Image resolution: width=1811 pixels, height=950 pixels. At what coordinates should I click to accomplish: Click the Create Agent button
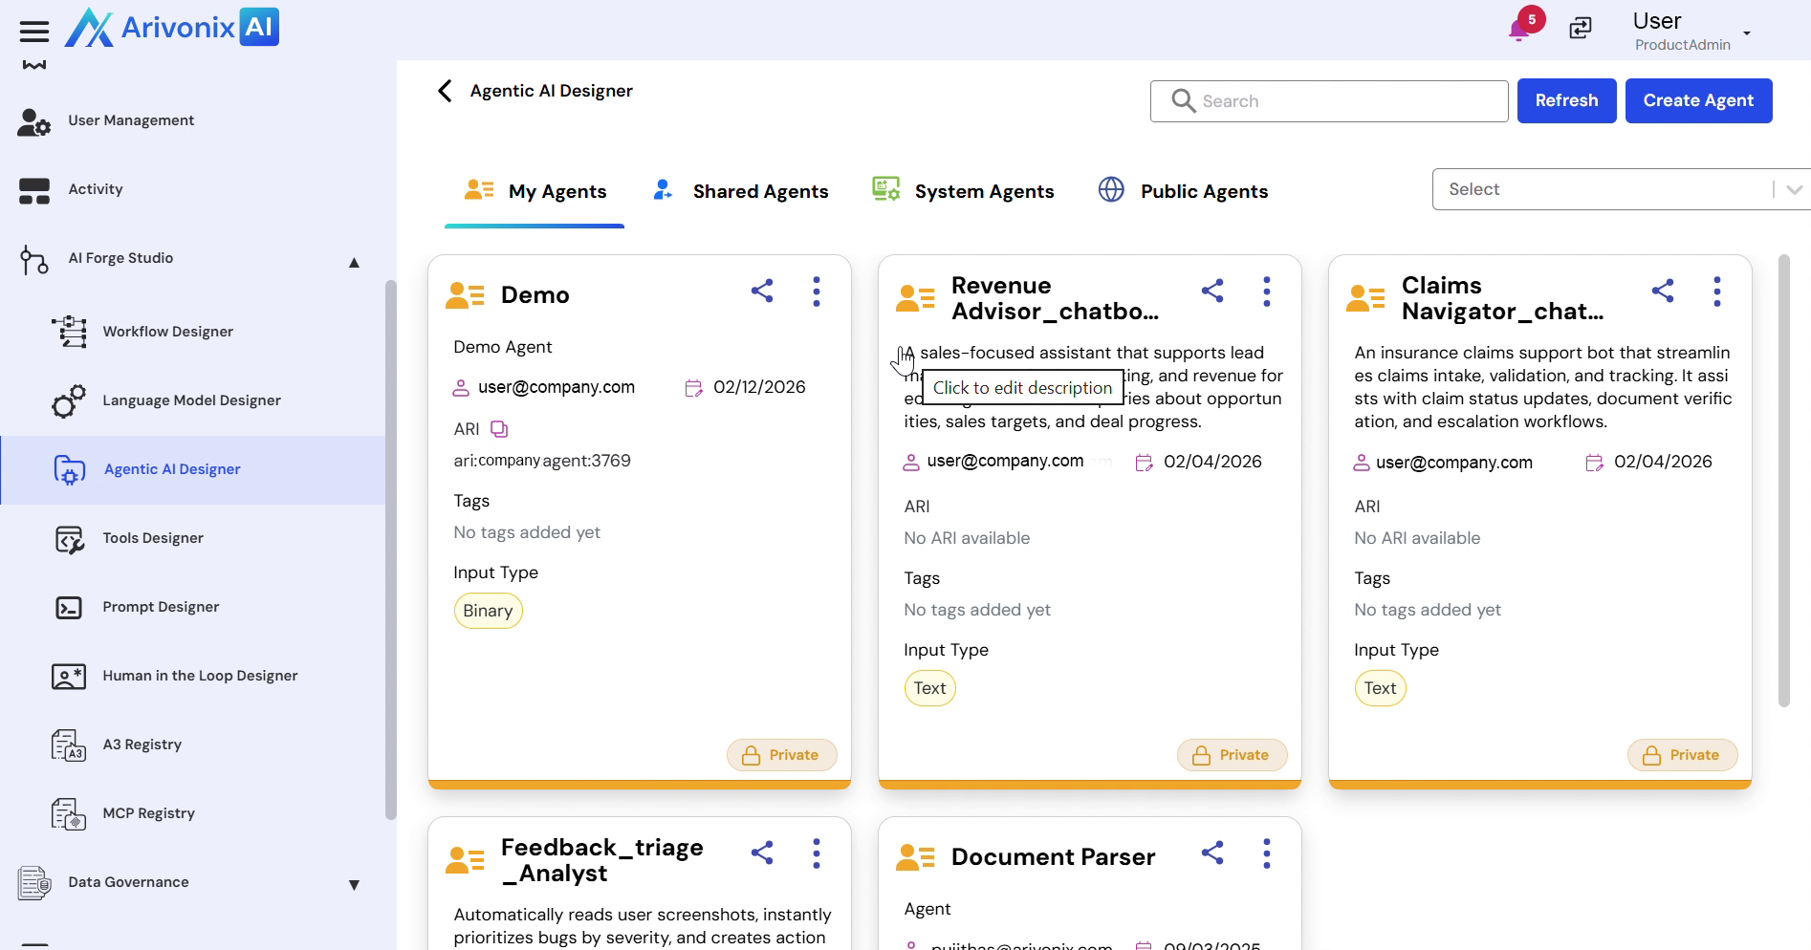[x=1698, y=100]
